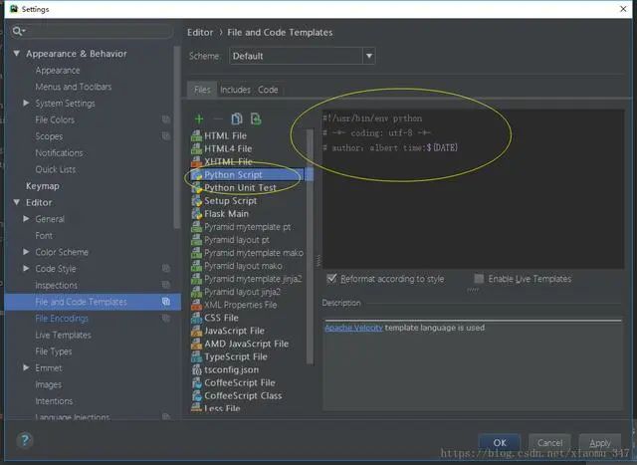
Task: Click project-level icon beside File Colors
Action: pos(166,119)
